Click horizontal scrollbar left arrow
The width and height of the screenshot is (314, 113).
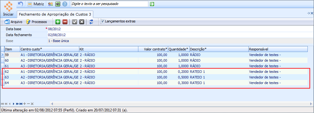52,104
